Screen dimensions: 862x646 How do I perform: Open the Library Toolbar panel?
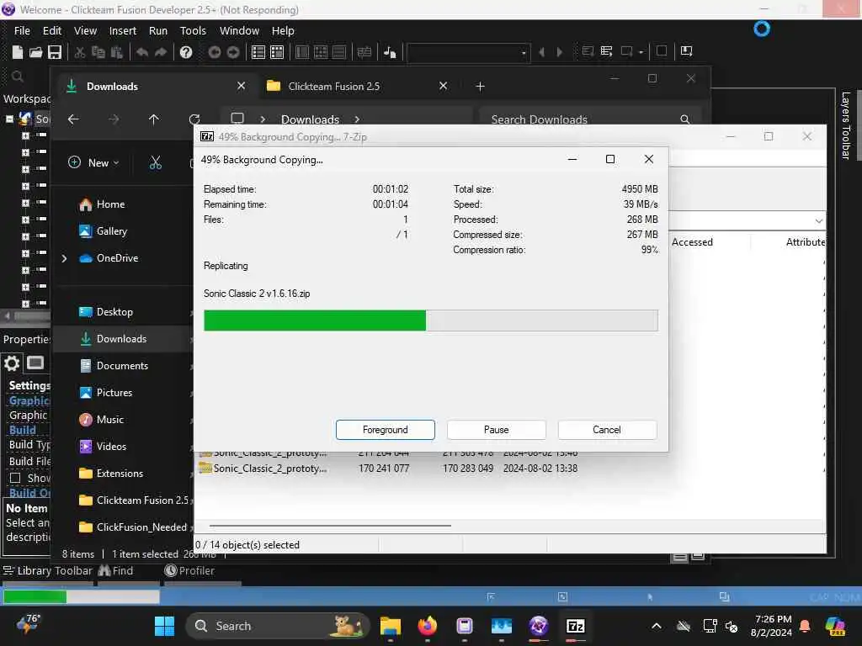pyautogui.click(x=48, y=571)
